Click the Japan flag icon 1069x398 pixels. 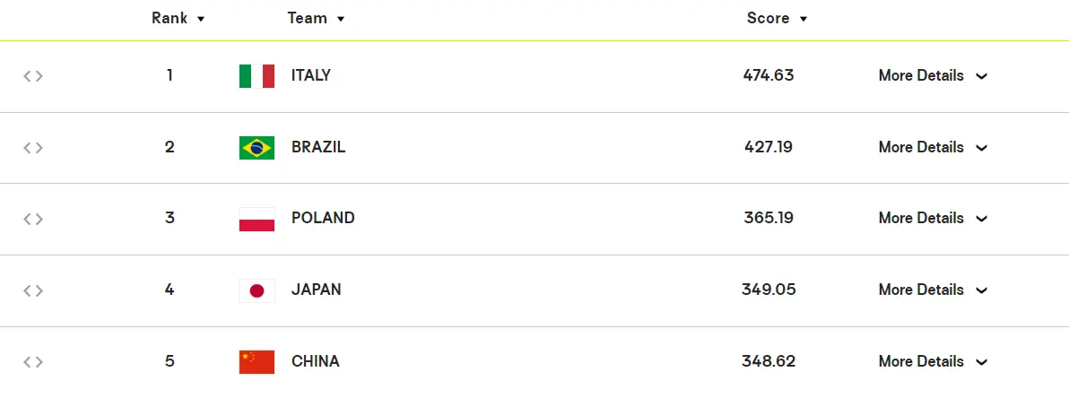(x=256, y=290)
